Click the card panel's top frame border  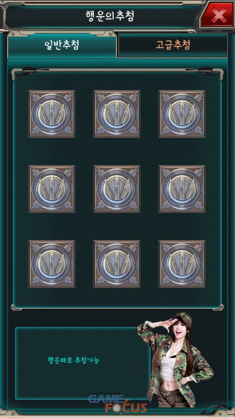pyautogui.click(x=117, y=71)
